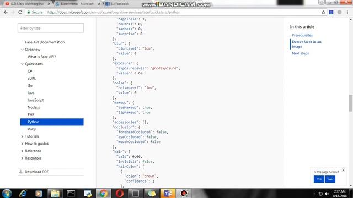Close the Mark Wahlberg YouTube tab

(49, 4)
